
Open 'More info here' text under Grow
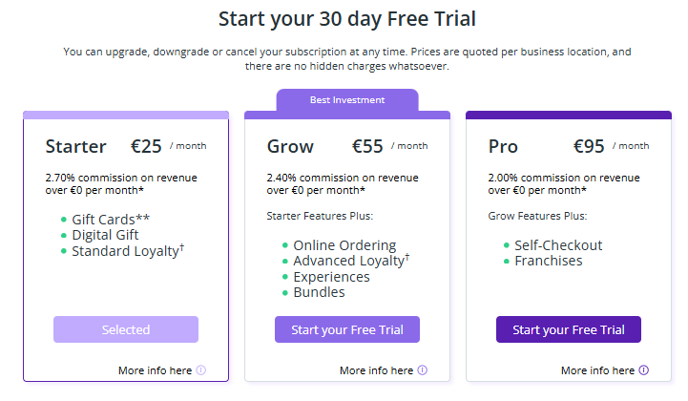tap(376, 370)
